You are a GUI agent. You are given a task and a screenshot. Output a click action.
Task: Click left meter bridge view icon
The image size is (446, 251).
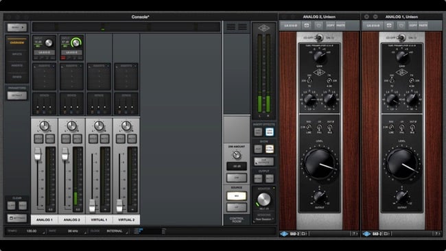231,27
